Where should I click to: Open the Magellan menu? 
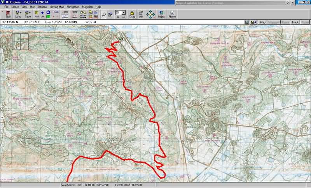point(87,7)
